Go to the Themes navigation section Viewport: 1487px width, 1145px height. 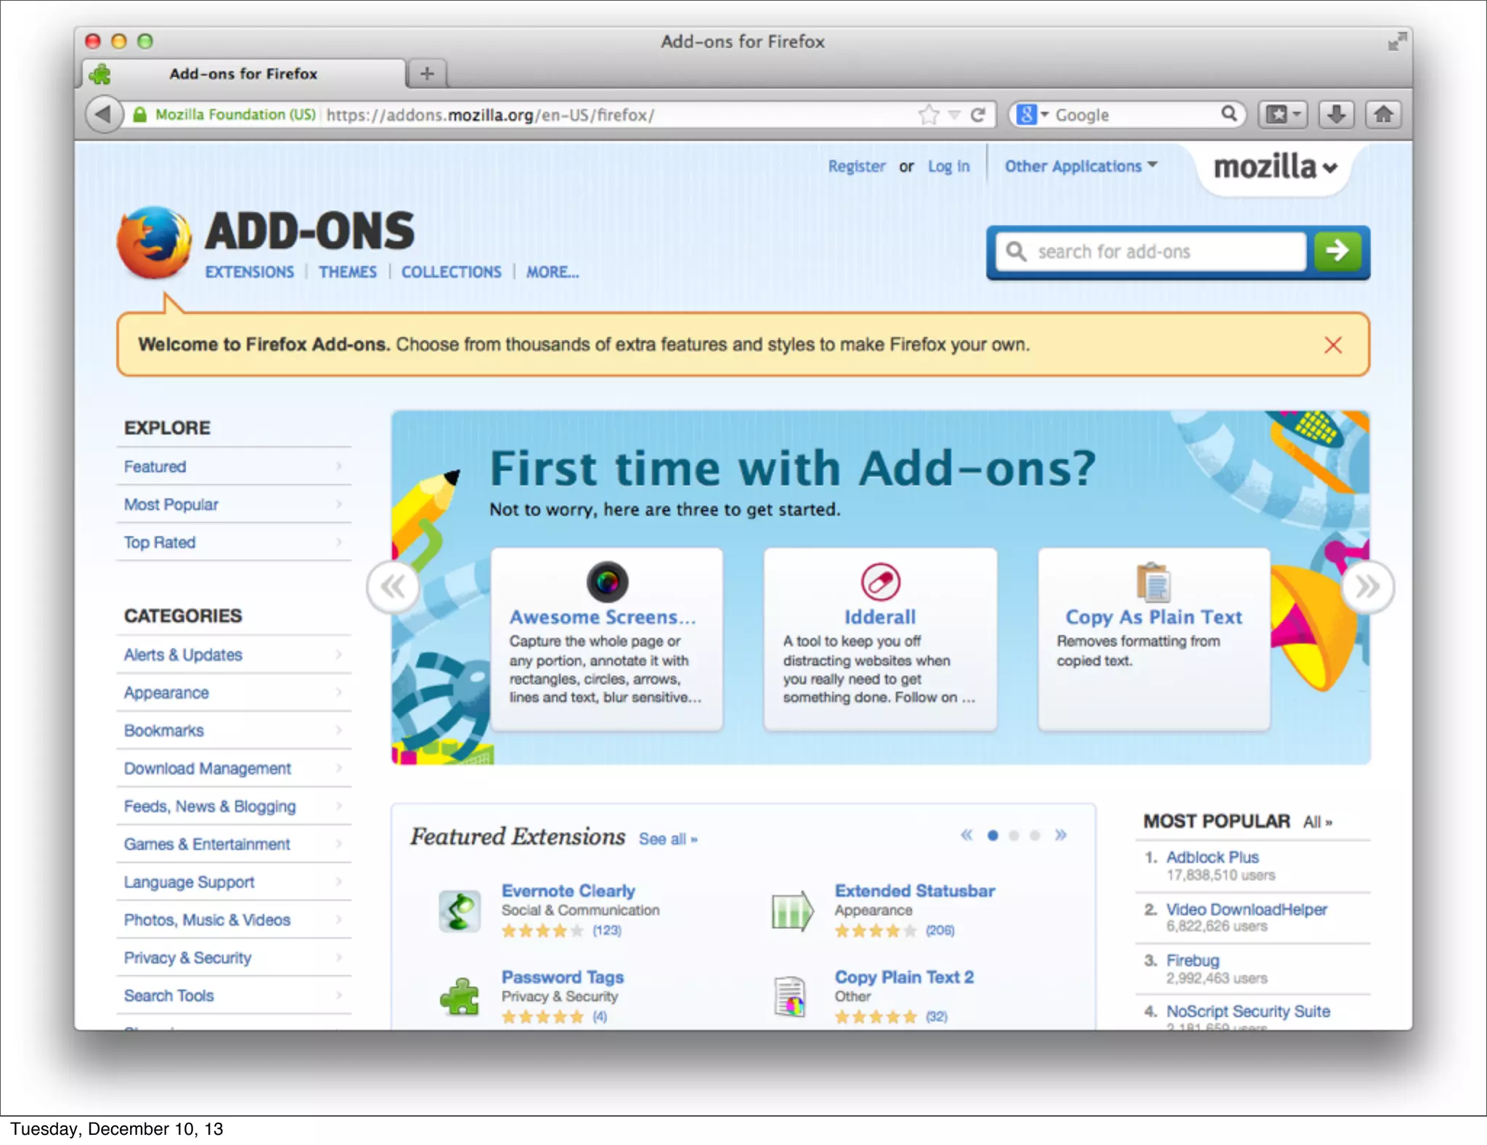coord(347,272)
